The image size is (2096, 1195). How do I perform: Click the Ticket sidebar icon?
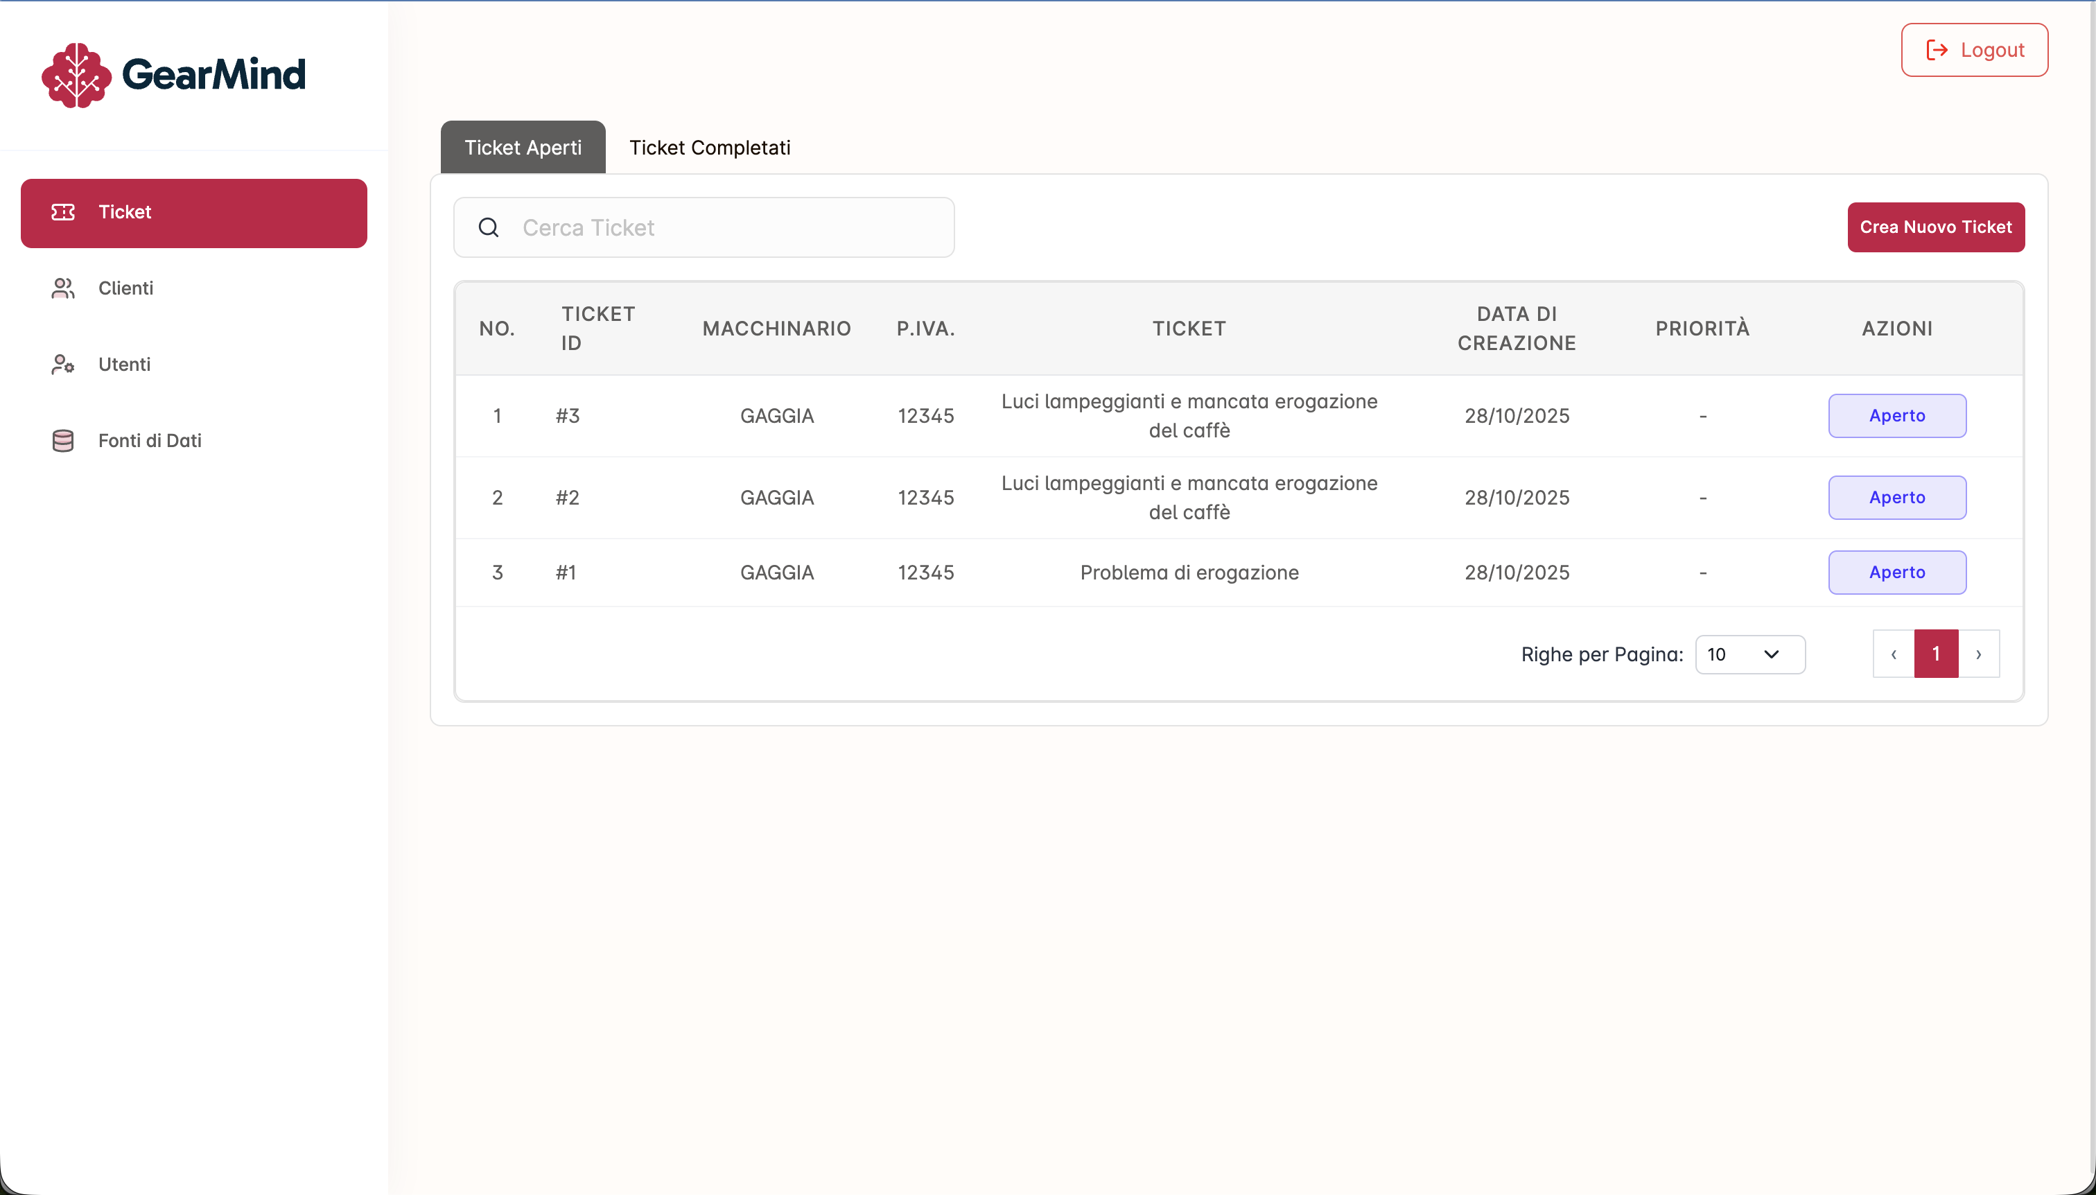[63, 213]
